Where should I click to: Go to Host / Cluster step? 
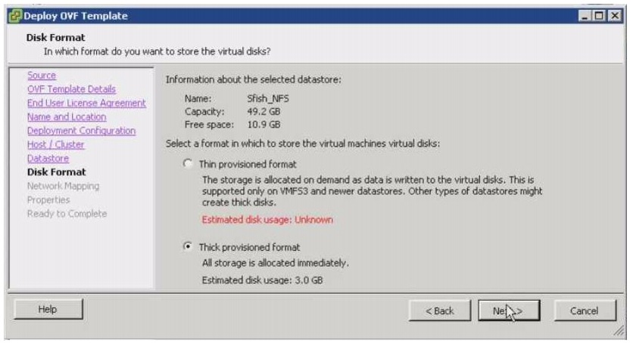pyautogui.click(x=55, y=144)
